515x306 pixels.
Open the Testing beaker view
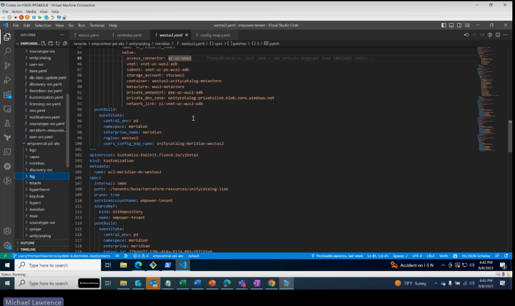pyautogui.click(x=7, y=123)
